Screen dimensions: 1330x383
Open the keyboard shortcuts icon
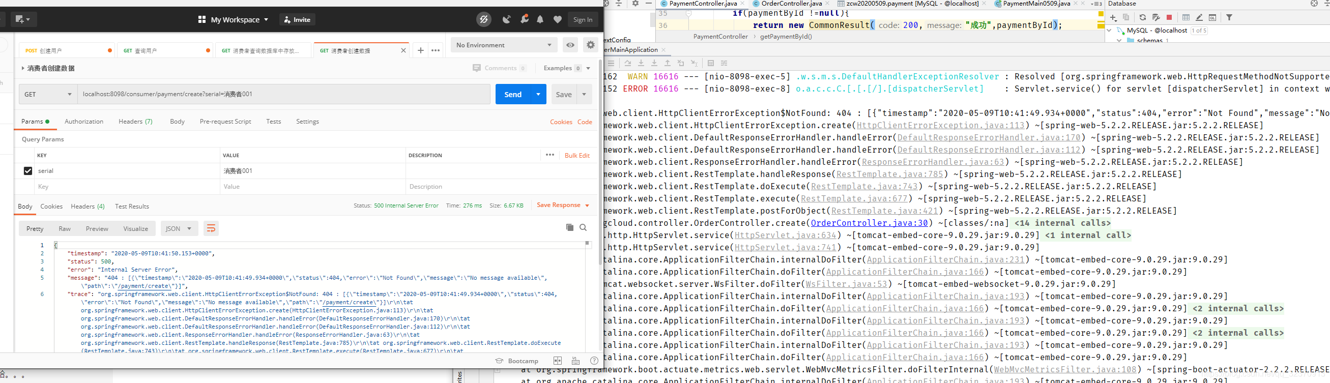click(575, 361)
